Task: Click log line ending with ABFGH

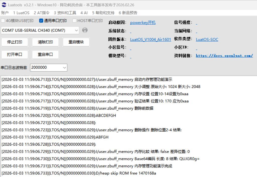Action: 55,137
